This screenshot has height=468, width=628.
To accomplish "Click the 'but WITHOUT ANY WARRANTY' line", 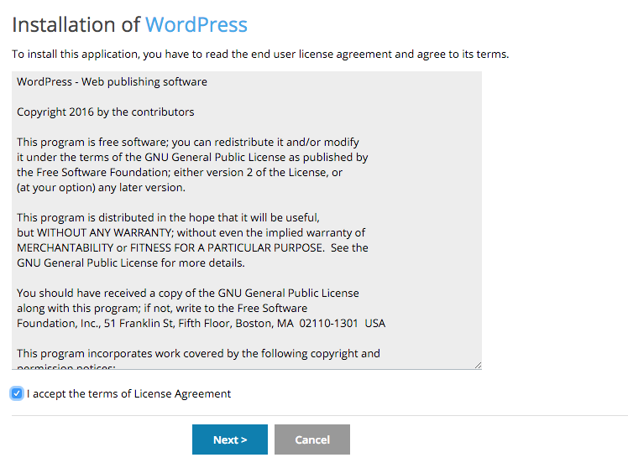I will click(191, 233).
